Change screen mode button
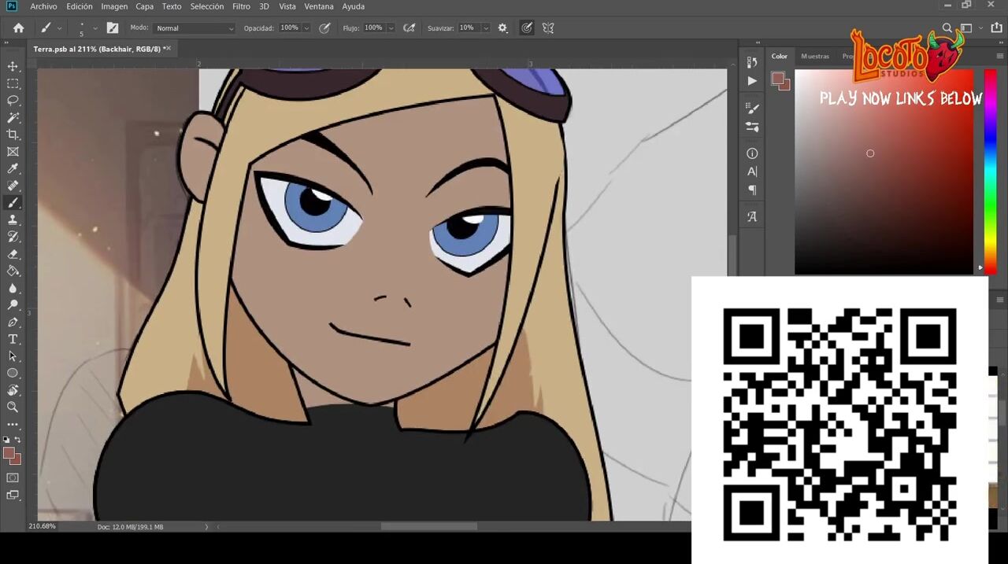 point(13,495)
